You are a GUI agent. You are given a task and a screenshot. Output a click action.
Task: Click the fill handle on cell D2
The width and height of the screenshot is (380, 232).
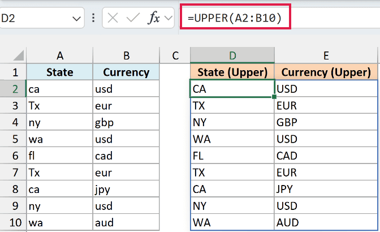274,97
